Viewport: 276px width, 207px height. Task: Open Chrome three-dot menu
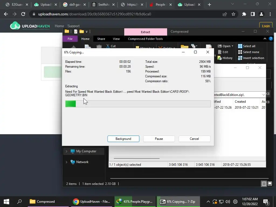tap(270, 14)
